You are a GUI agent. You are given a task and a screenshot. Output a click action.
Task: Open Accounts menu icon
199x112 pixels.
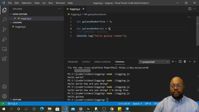(4, 86)
